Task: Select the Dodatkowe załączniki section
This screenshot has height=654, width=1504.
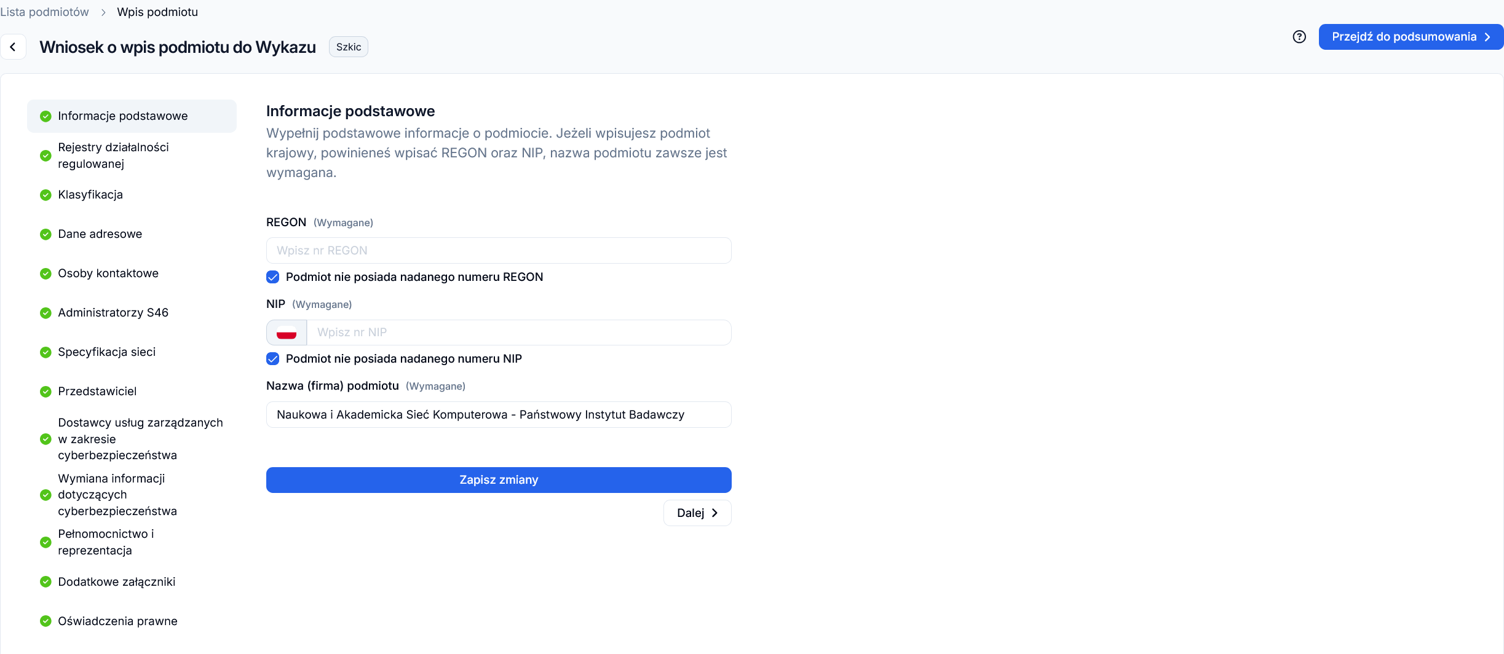Action: (x=116, y=582)
